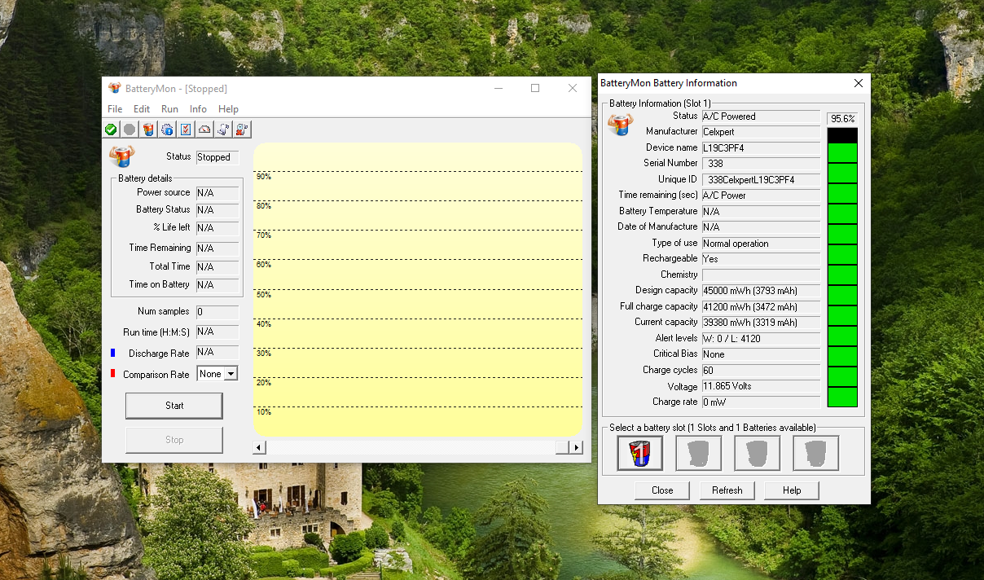Click the Help button in Battery Information
Image resolution: width=984 pixels, height=580 pixels.
coord(792,490)
